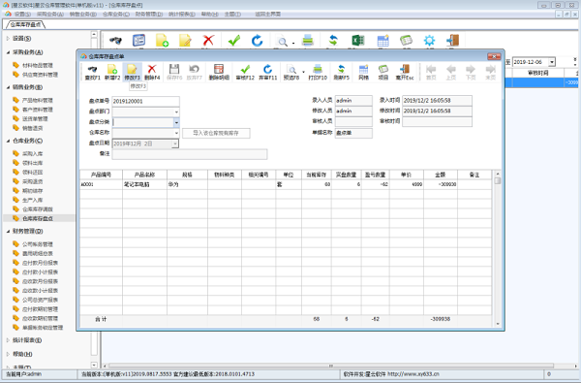This screenshot has height=383, width=581.
Task: Open the inventory department dropdown
Action: point(176,112)
